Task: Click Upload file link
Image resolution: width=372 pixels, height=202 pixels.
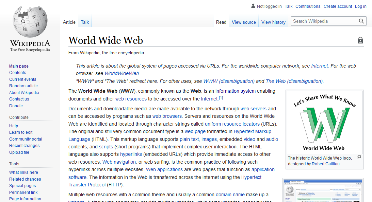Action: (19, 152)
